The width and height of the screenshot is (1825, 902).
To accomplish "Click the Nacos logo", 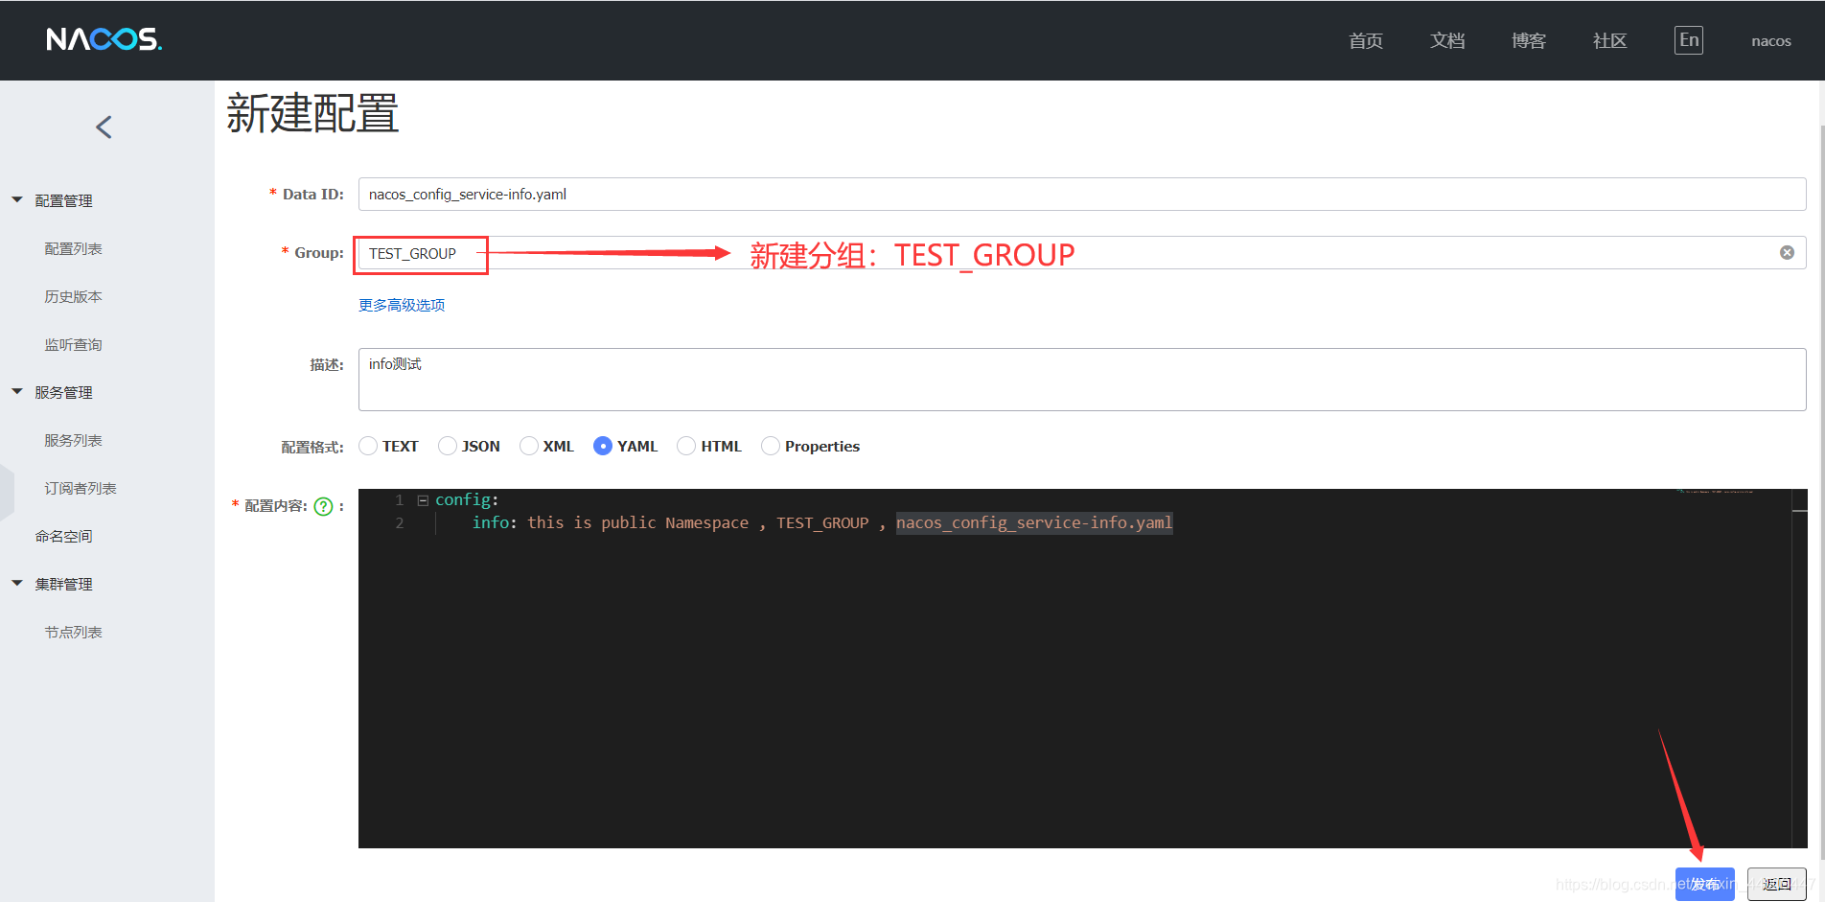I will [x=104, y=39].
